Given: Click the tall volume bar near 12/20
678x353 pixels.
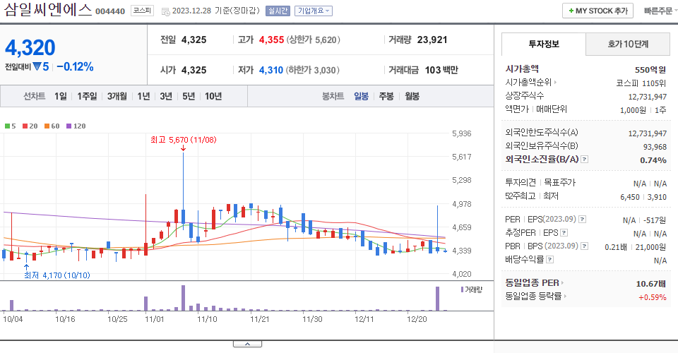Looking at the screenshot, I should (438, 299).
